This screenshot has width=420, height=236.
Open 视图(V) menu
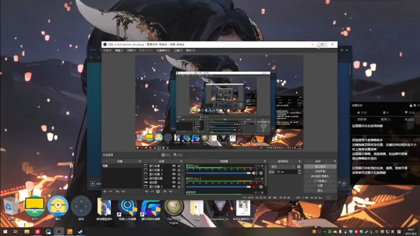[x=131, y=50]
